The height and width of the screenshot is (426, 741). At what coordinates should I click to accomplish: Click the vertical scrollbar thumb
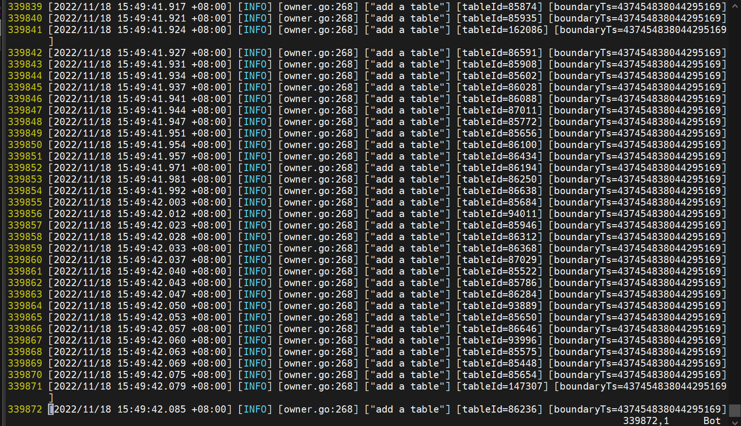tap(735, 411)
